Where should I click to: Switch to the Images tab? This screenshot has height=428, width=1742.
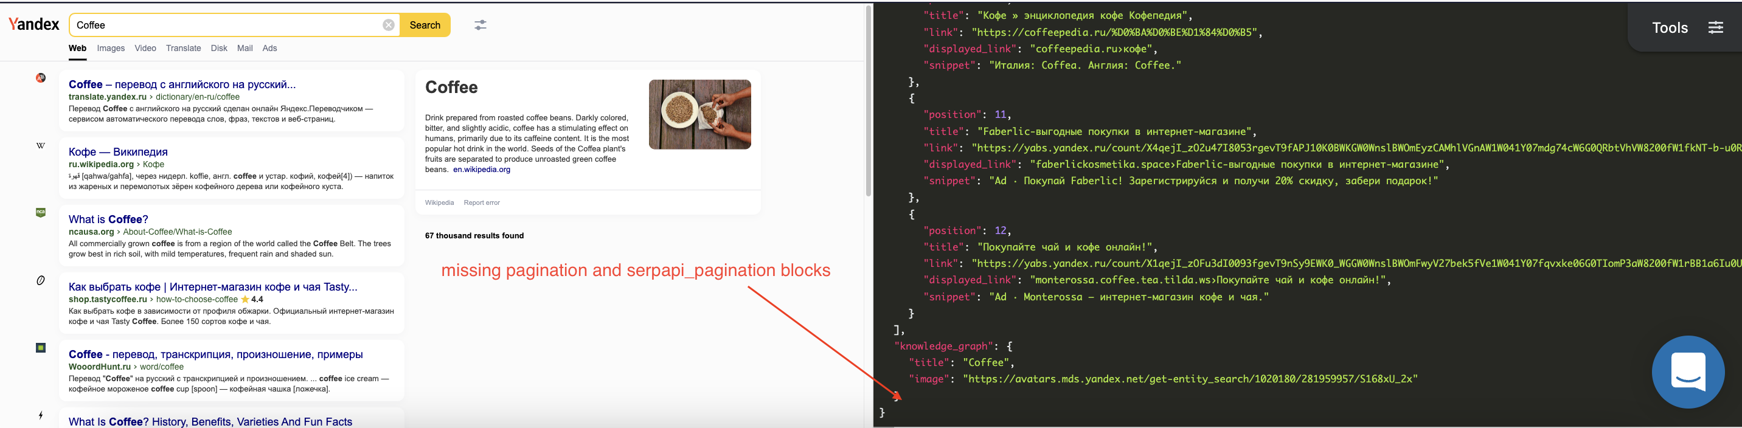[x=111, y=48]
